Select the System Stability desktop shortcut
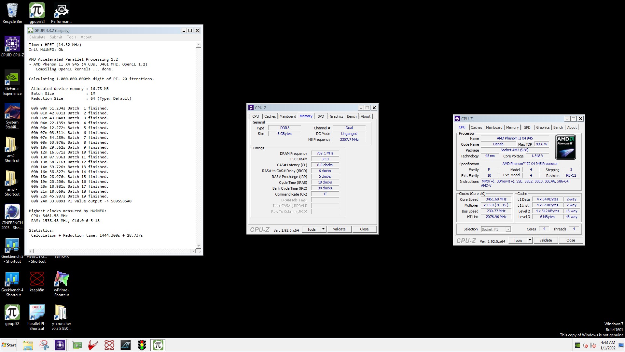Image resolution: width=625 pixels, height=352 pixels. 12,116
